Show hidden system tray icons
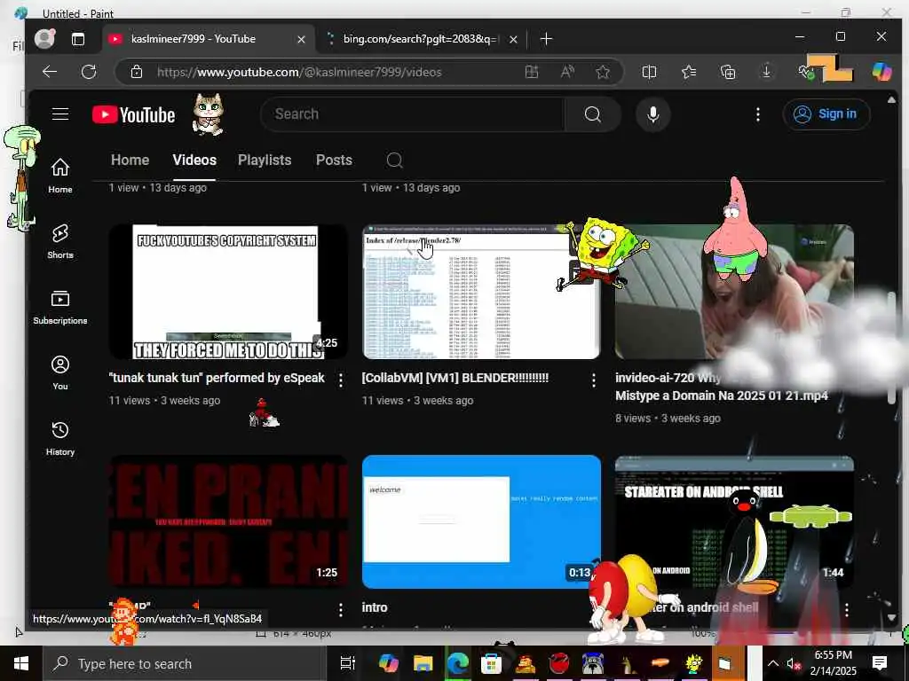 point(773,663)
